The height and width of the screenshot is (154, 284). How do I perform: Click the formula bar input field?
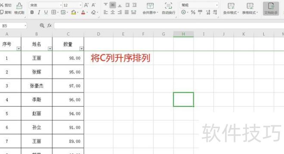coord(169,26)
